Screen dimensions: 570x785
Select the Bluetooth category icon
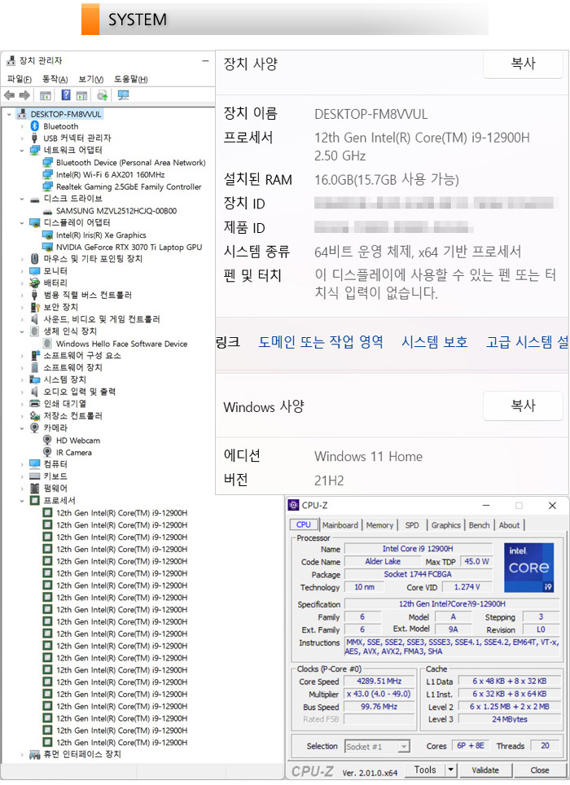(x=34, y=126)
